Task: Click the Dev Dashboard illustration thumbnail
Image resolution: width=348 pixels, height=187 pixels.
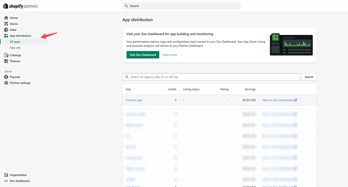Action: click(291, 44)
